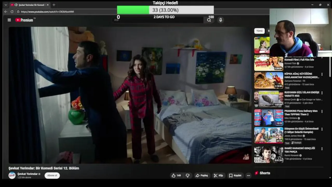The height and width of the screenshot is (187, 332).
Task: Open RUSYANIN GİZLİ SİLAHI video thumbnail
Action: tap(269, 99)
